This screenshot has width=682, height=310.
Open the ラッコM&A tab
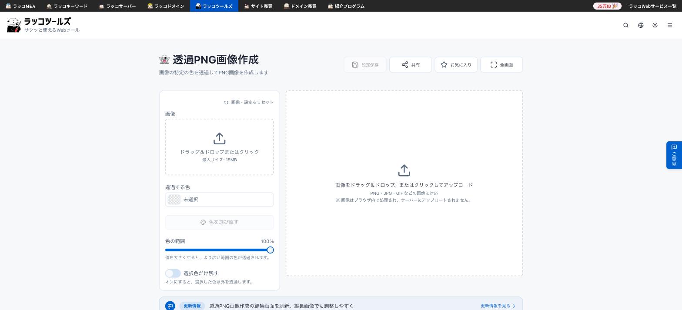click(x=20, y=6)
